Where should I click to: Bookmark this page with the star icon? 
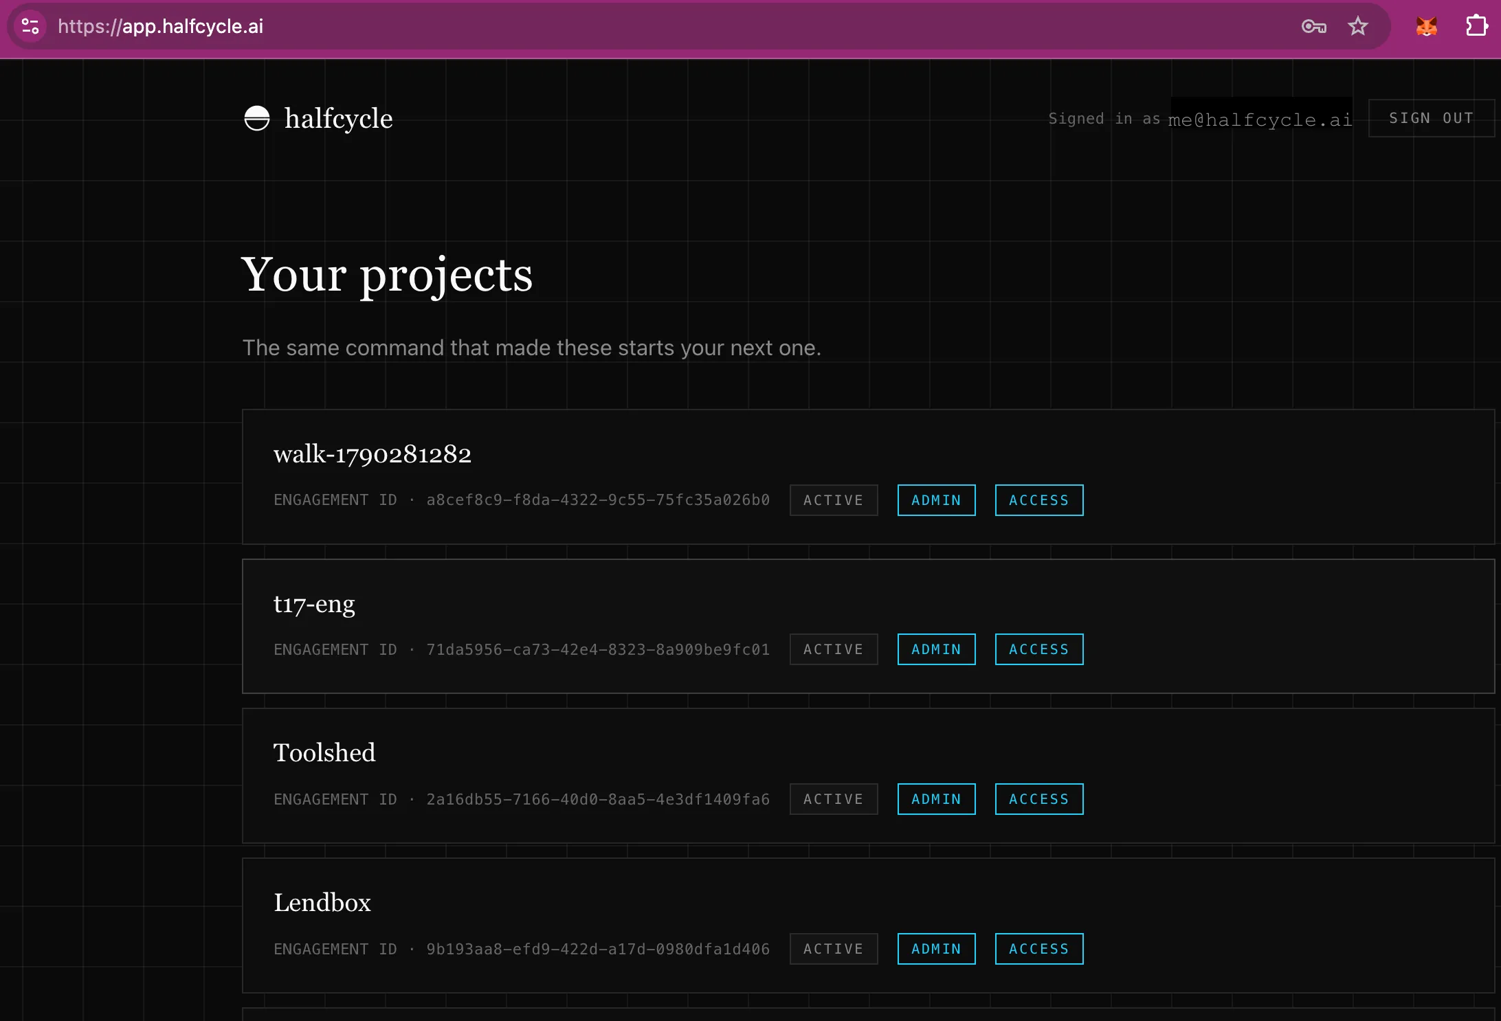click(x=1358, y=26)
